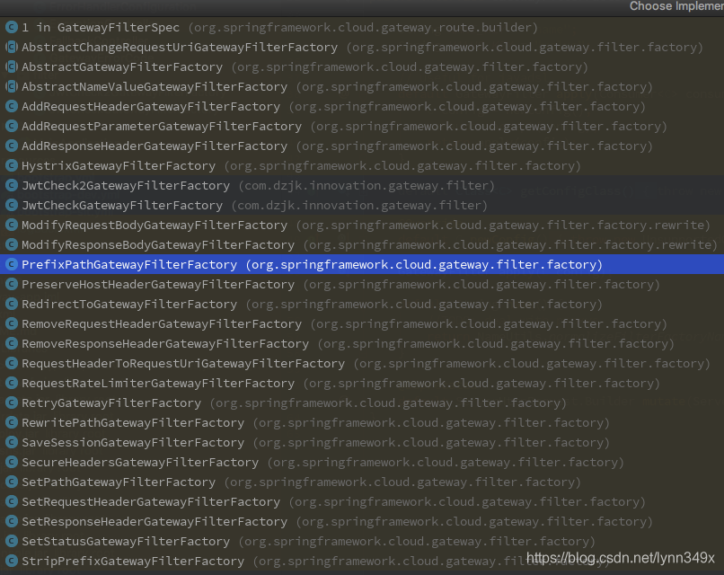
Task: Select StripPrefixGatewayFilterFactory entry
Action: [362, 562]
